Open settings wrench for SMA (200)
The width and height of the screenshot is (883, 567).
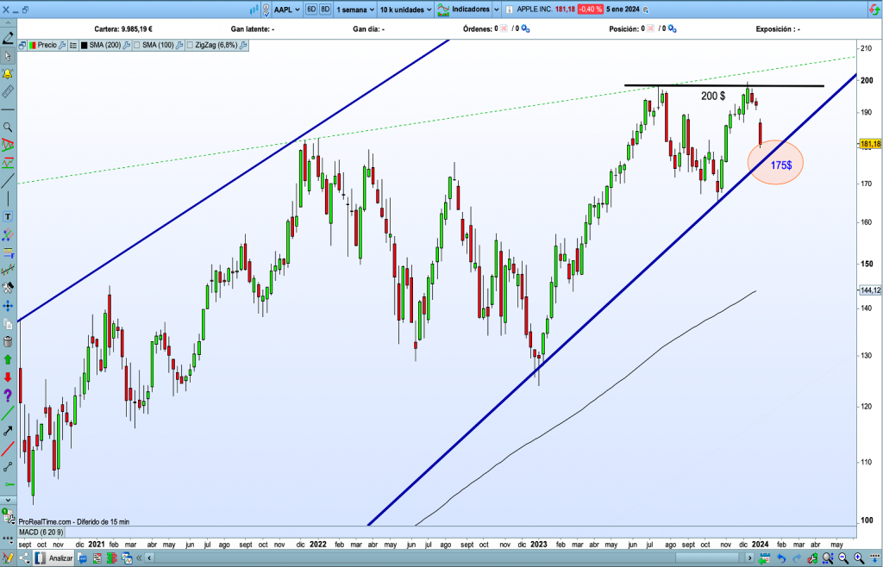127,45
